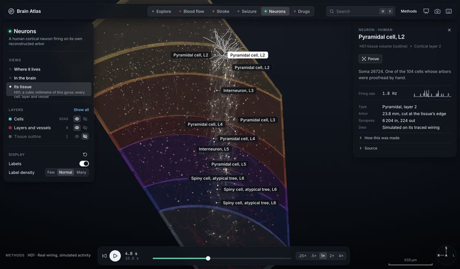460x269 pixels.
Task: Reset display settings icon
Action: pyautogui.click(x=85, y=154)
